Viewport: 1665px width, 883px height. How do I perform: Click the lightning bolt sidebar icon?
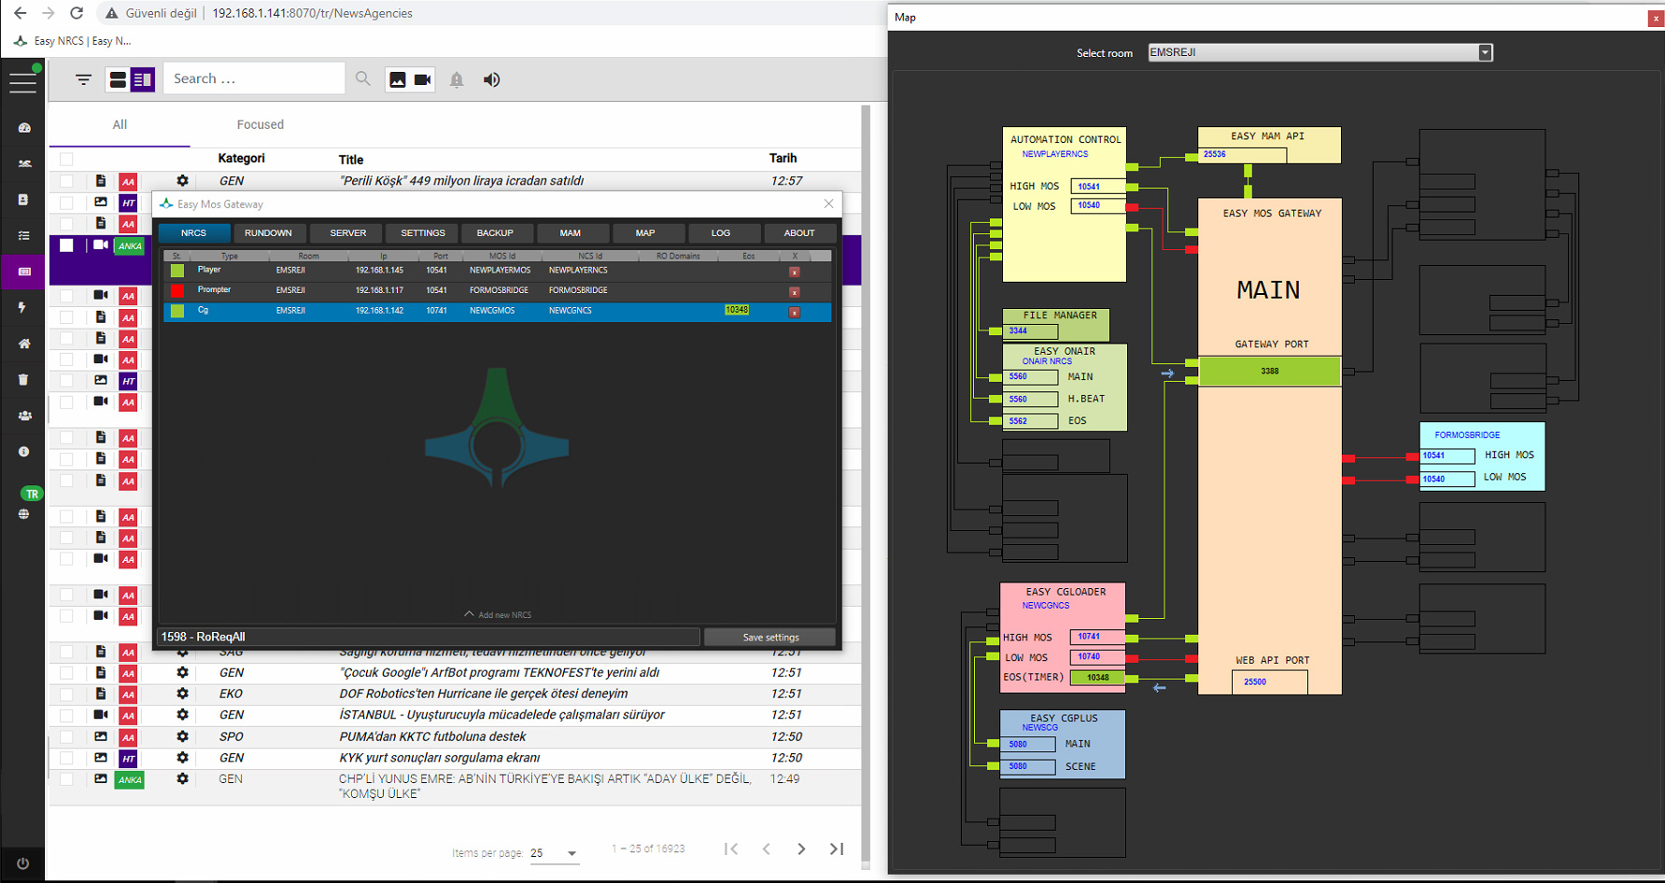(22, 307)
